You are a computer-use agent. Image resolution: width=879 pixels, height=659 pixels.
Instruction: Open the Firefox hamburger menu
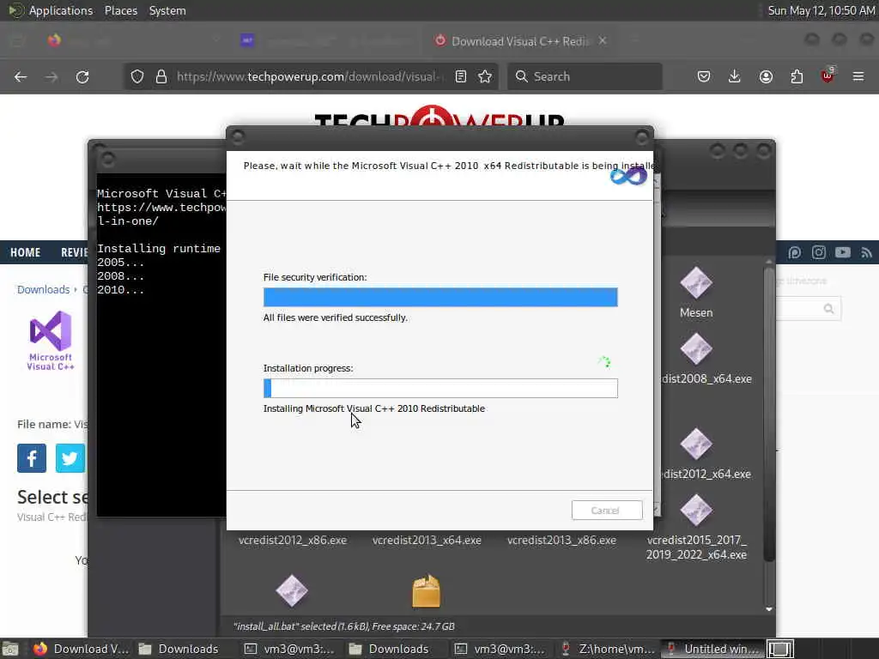click(x=858, y=76)
